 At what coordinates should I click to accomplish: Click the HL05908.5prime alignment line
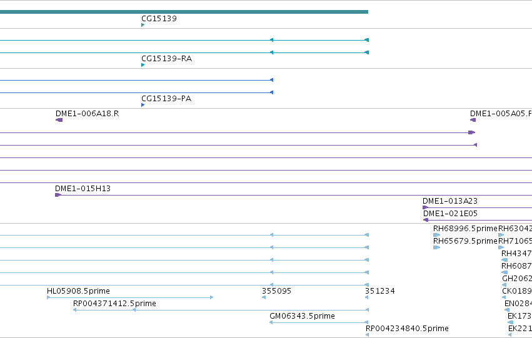(x=130, y=297)
